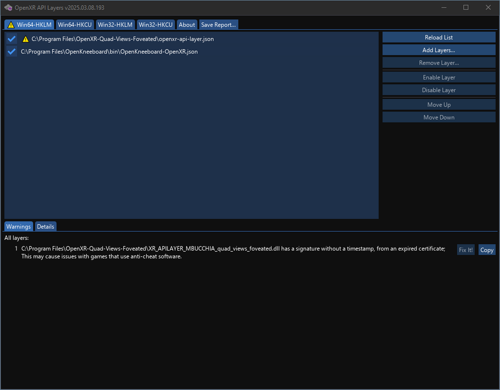Click the Remove Layer... button
500x390 pixels.
point(439,63)
